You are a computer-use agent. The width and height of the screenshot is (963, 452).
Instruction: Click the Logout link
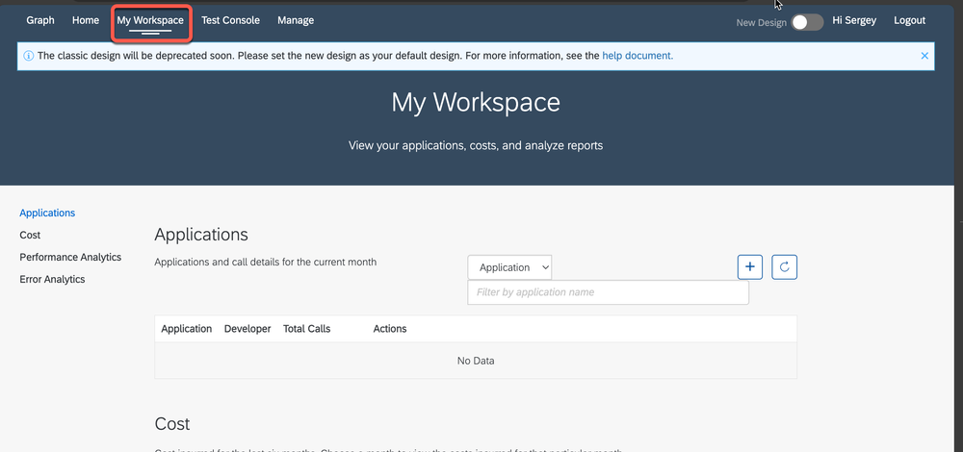[909, 20]
